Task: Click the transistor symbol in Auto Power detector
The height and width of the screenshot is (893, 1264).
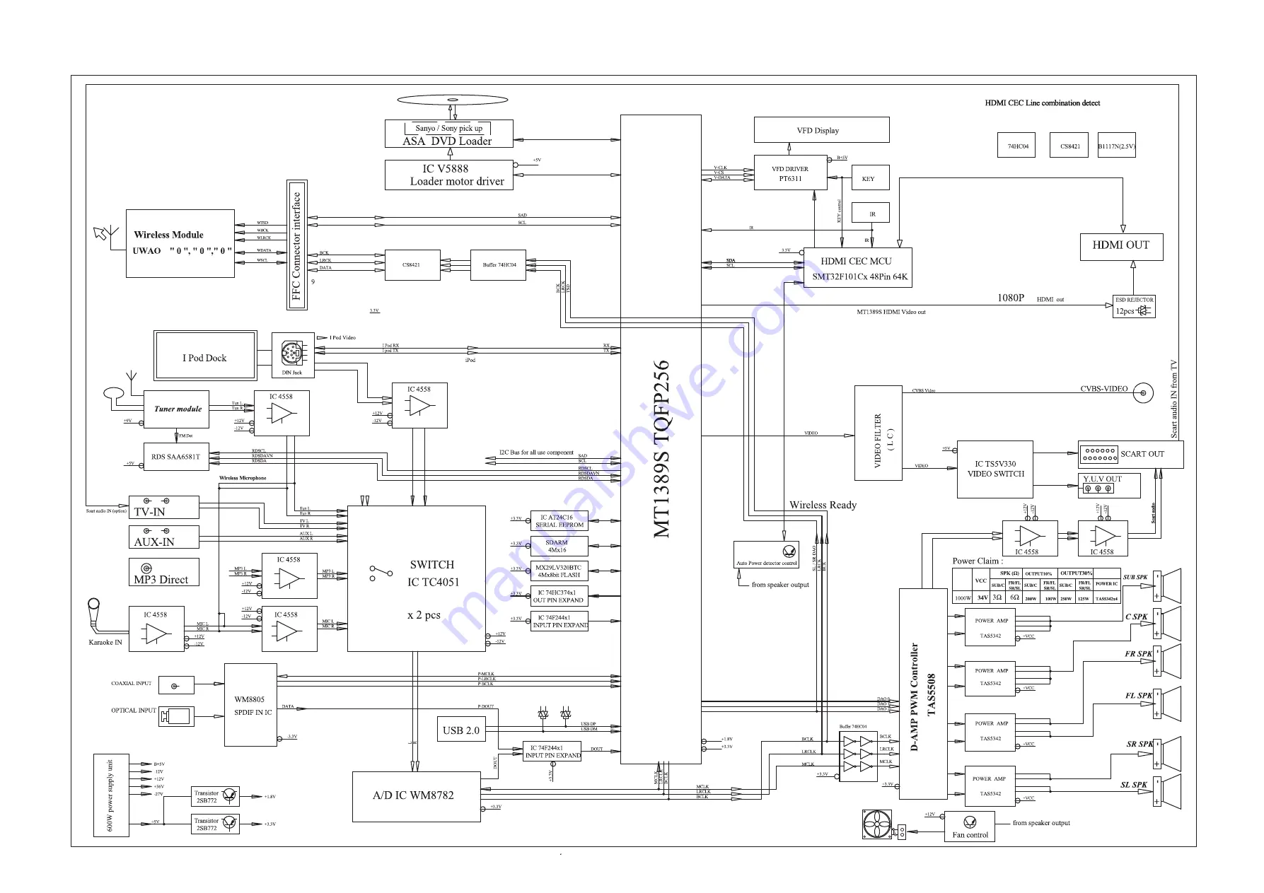Action: point(789,551)
